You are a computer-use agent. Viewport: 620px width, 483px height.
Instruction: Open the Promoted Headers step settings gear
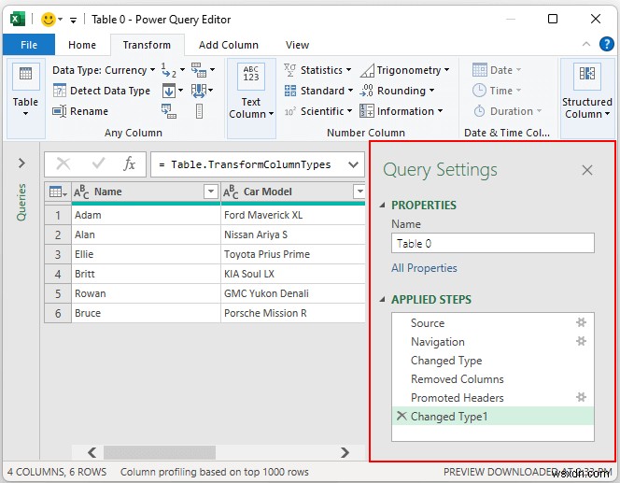(581, 397)
